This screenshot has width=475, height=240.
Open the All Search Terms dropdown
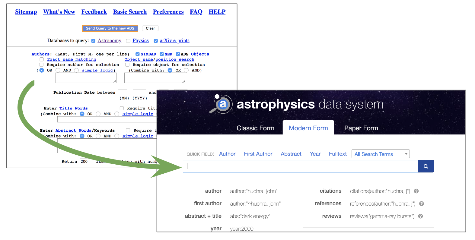pyautogui.click(x=380, y=154)
